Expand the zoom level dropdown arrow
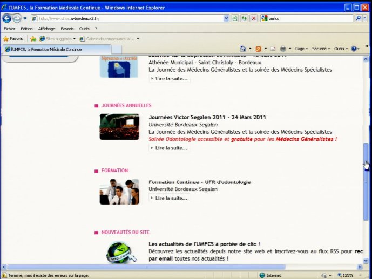Image resolution: width=372 pixels, height=279 pixels. click(x=360, y=275)
